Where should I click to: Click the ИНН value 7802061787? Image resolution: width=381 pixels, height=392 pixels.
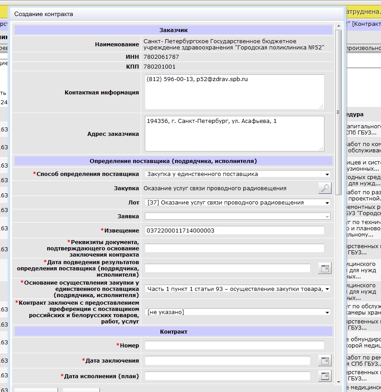(161, 57)
